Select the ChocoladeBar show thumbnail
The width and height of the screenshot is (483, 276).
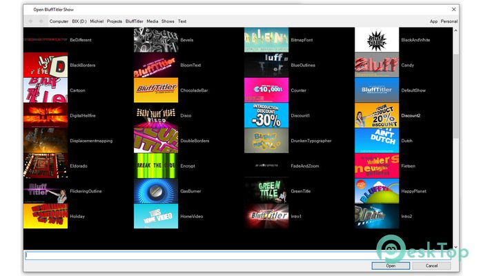tap(156, 90)
